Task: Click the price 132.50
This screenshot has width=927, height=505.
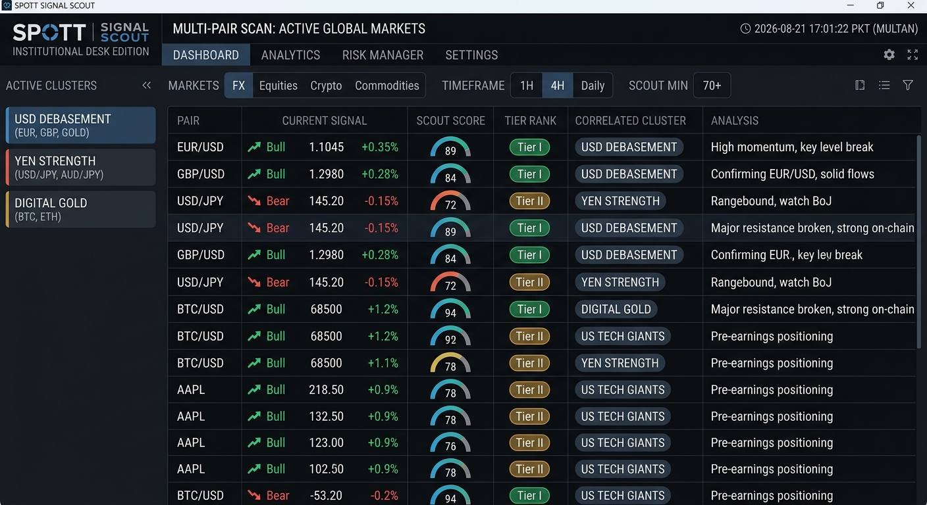Action: click(327, 416)
